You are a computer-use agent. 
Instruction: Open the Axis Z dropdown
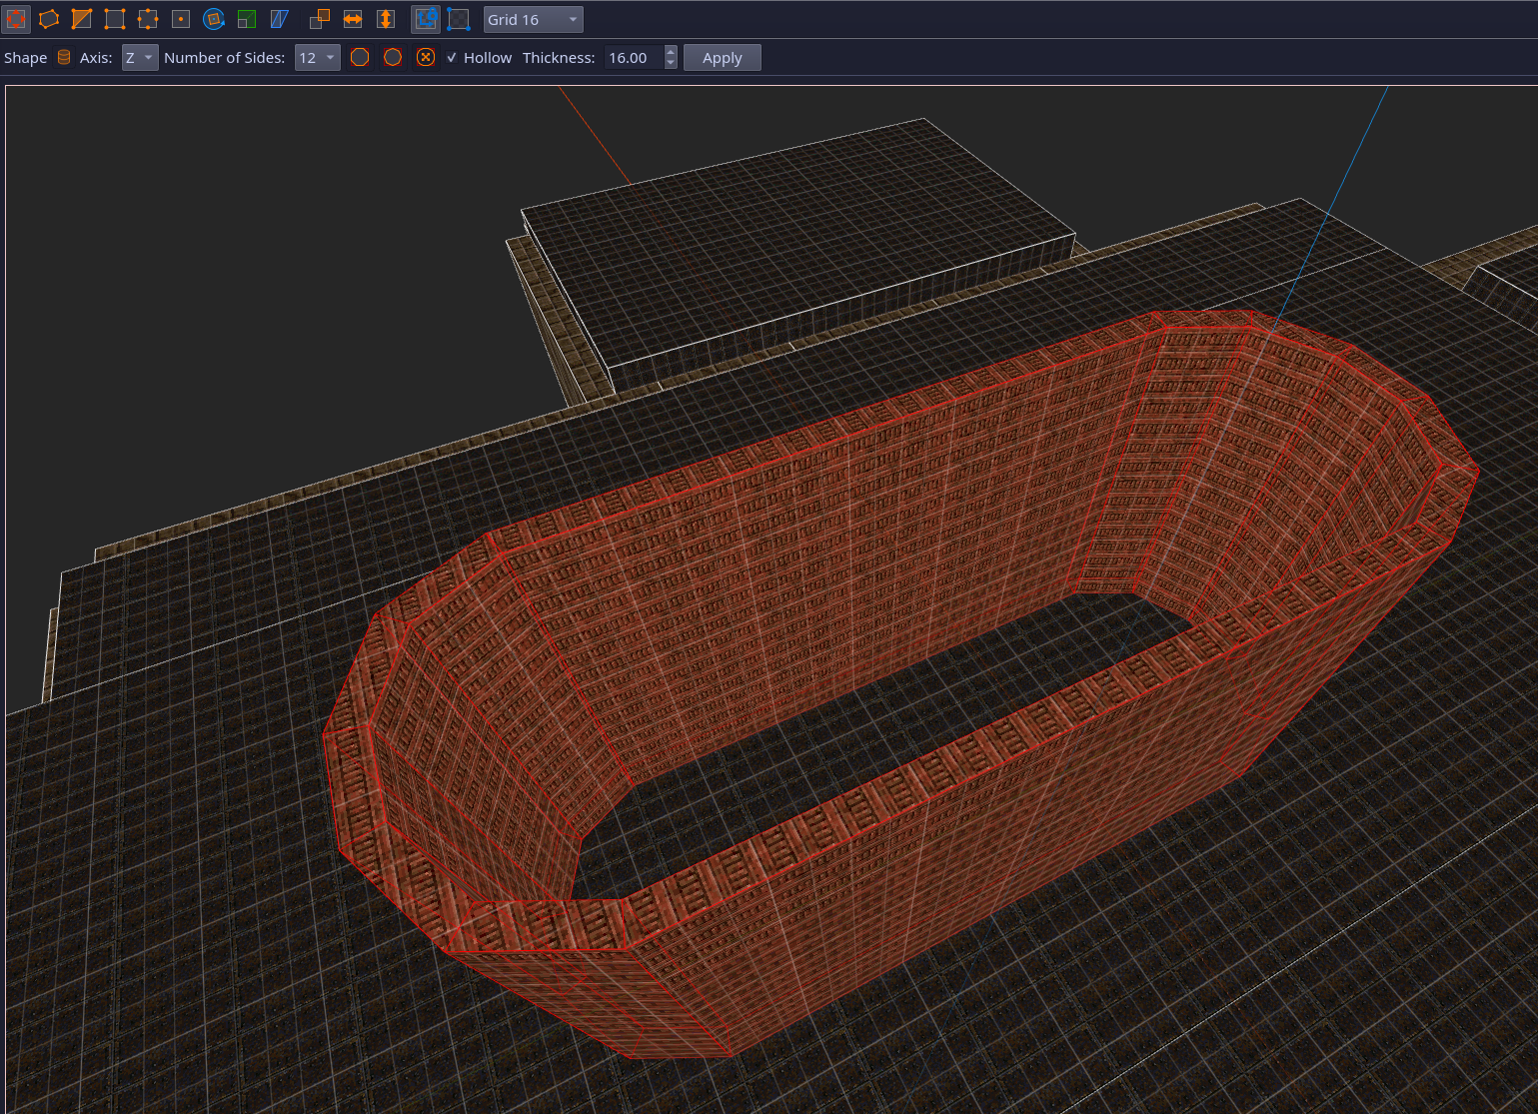click(140, 58)
